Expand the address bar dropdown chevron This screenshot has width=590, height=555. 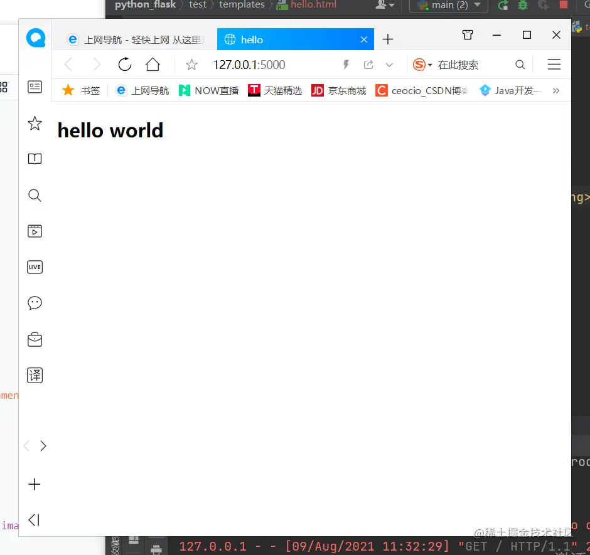pos(389,65)
